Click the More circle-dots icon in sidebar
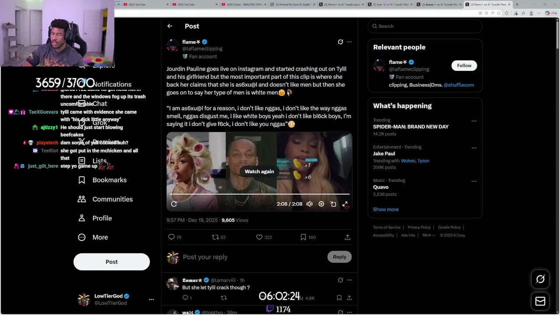Viewport: 560px width, 315px height. 82,237
